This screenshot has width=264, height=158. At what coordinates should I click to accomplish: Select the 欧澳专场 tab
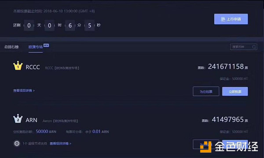coord(36,47)
